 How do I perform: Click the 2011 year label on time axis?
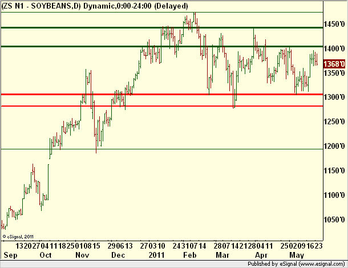tap(156, 255)
